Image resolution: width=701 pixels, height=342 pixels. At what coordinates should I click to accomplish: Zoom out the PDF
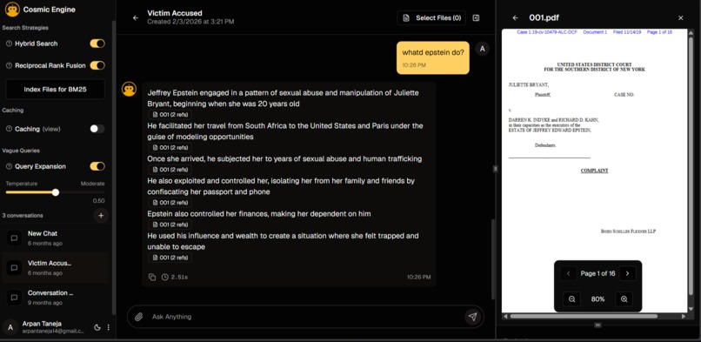click(x=571, y=299)
